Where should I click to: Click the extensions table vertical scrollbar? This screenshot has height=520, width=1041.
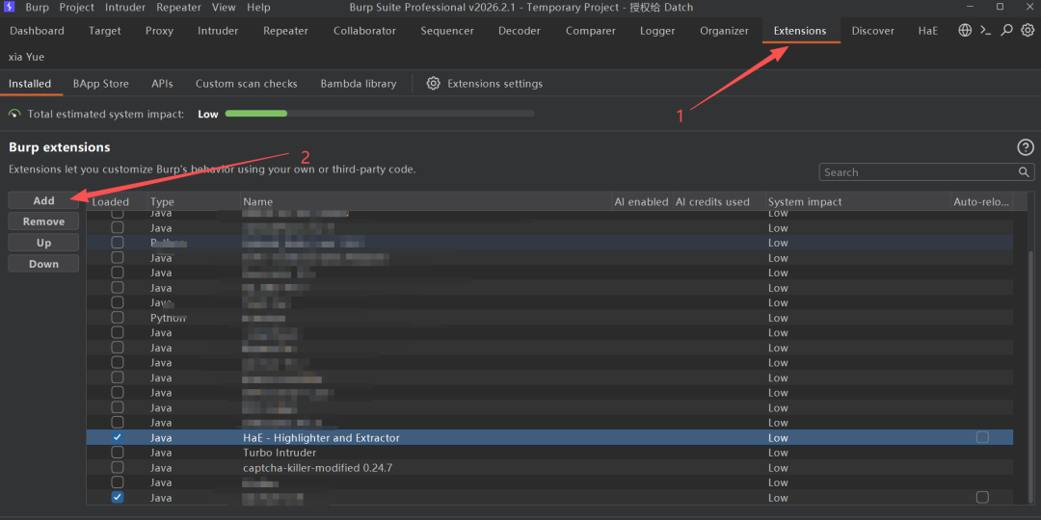1030,378
